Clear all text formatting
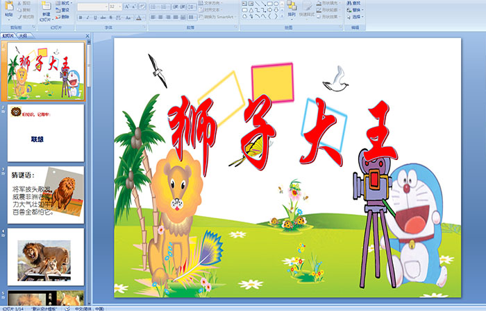The width and height of the screenshot is (486, 311). pyautogui.click(x=142, y=7)
